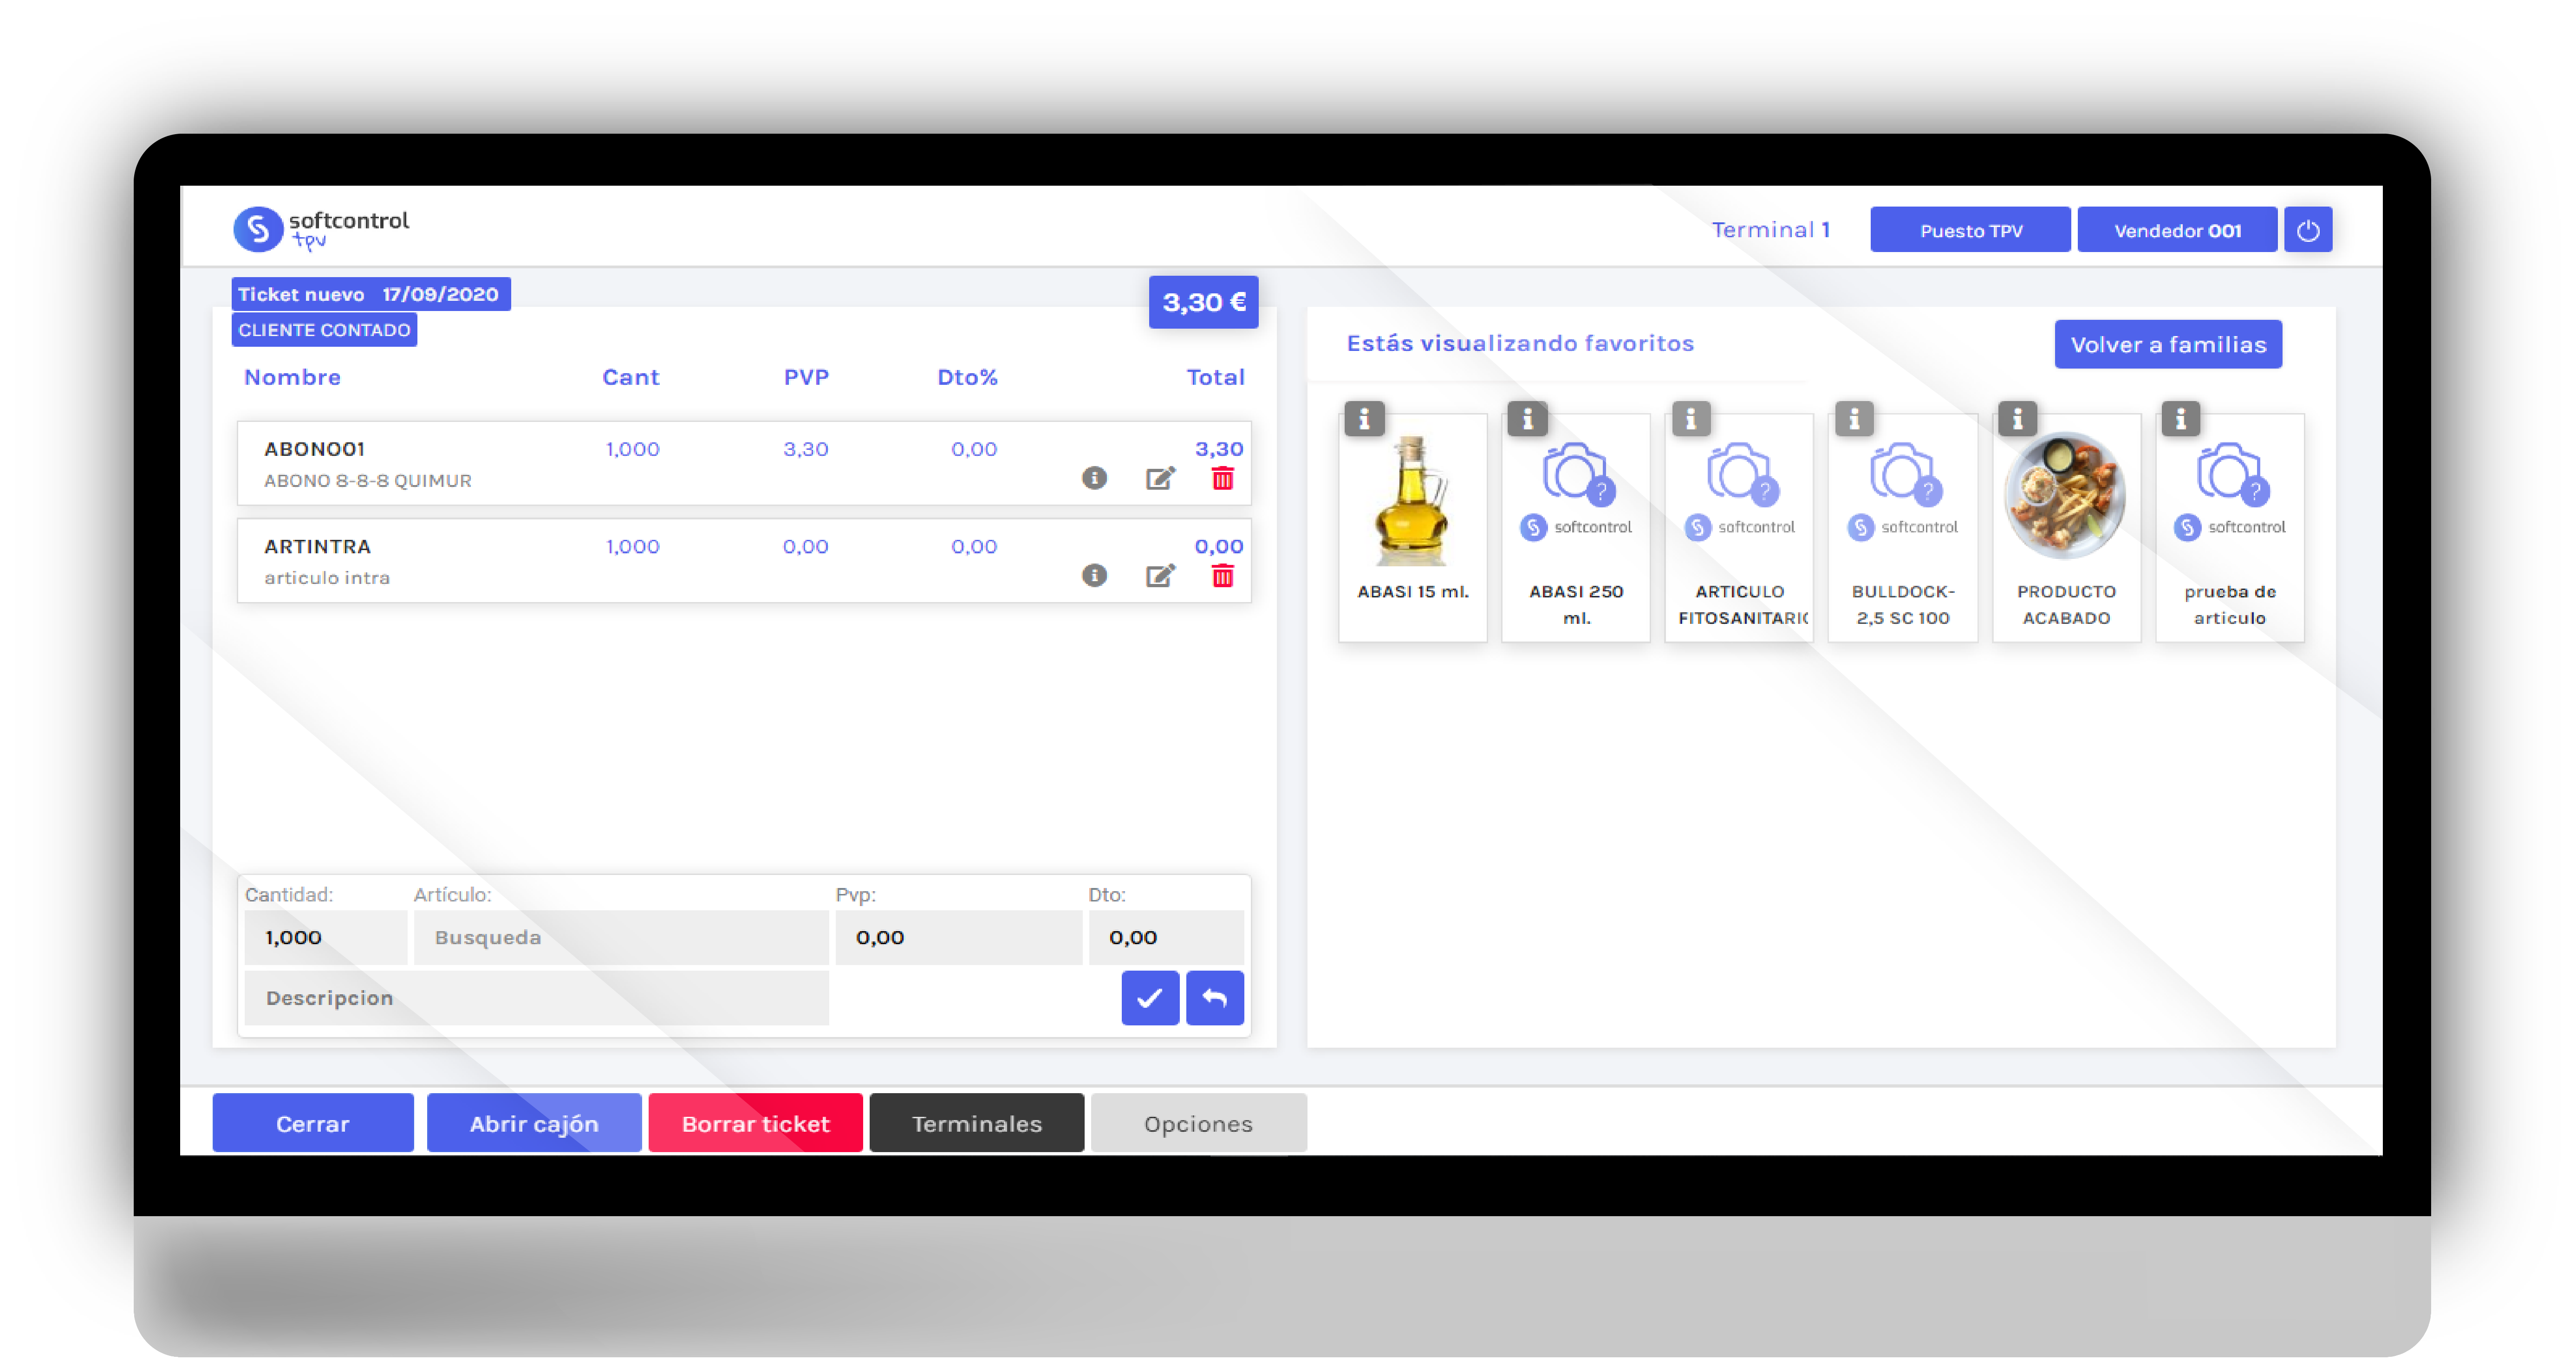The height and width of the screenshot is (1361, 2576).
Task: Click the PVP column header
Action: [x=806, y=377]
